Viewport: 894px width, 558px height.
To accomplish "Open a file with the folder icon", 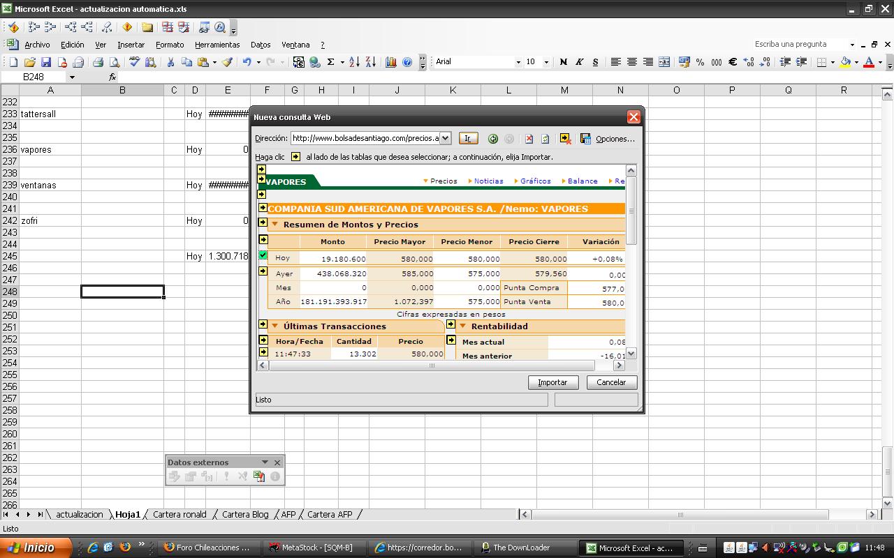I will (x=30, y=62).
